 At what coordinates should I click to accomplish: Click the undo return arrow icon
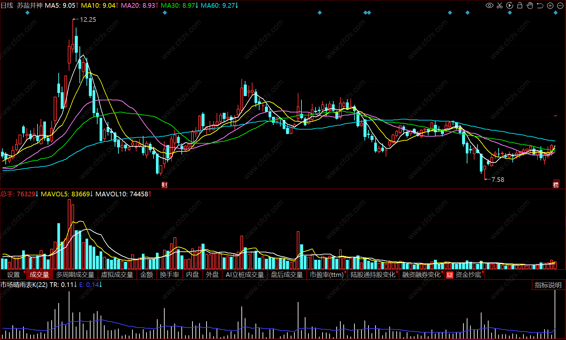tap(540, 5)
